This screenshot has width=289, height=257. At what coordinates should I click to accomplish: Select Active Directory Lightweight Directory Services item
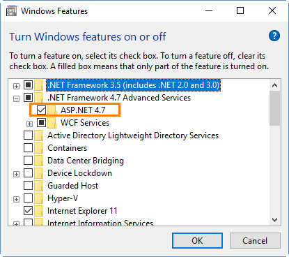pyautogui.click(x=133, y=135)
